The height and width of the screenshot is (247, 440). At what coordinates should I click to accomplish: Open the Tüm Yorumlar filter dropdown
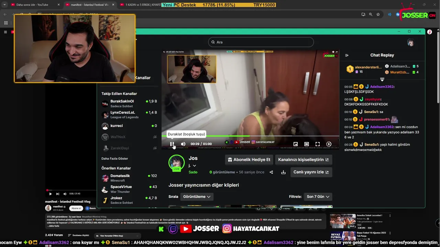tap(118, 236)
